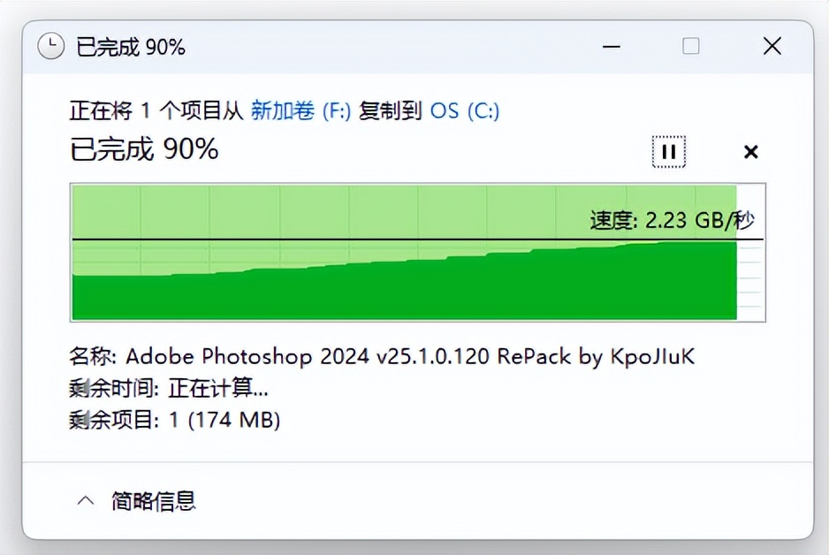
Task: Cancel the copy with the X beside pause
Action: (x=750, y=152)
